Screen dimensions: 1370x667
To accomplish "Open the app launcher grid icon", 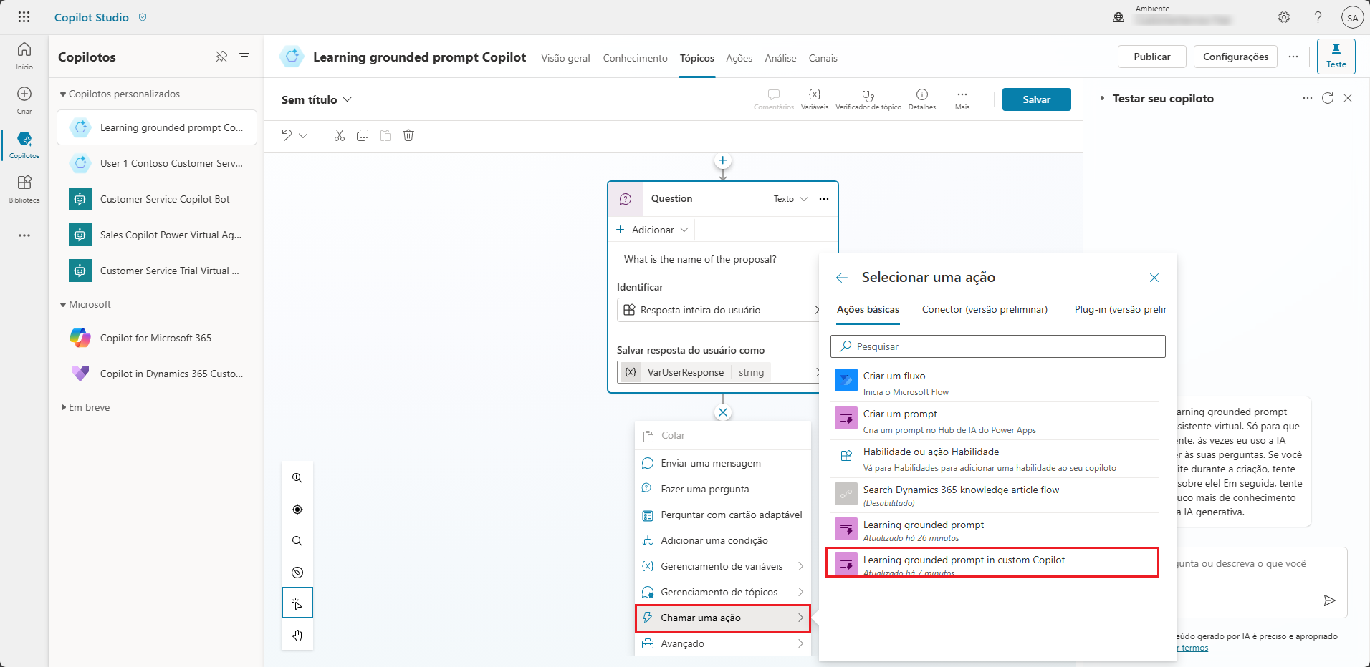I will (24, 17).
